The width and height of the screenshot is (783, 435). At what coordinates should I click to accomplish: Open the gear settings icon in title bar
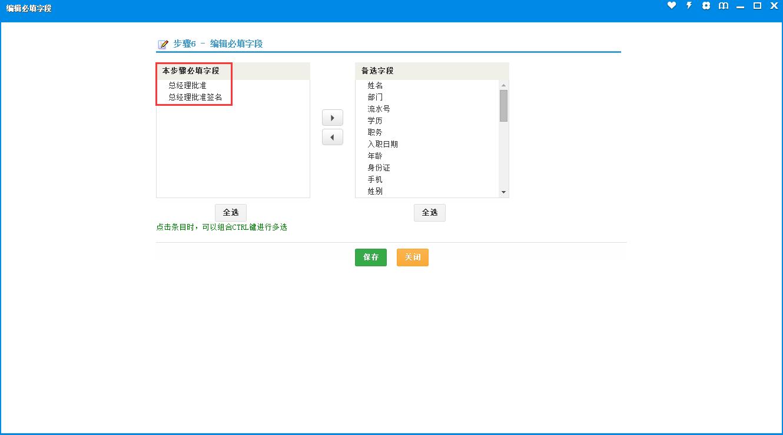point(706,6)
